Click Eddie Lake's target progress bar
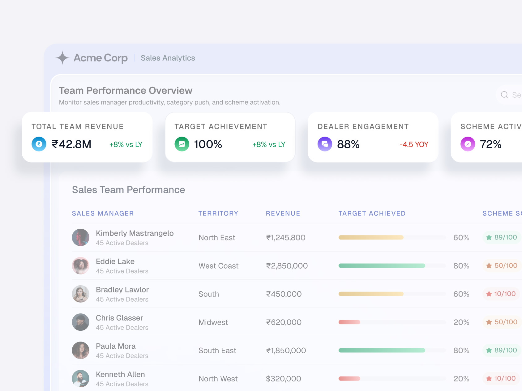Viewport: 522px width, 391px height. point(392,266)
